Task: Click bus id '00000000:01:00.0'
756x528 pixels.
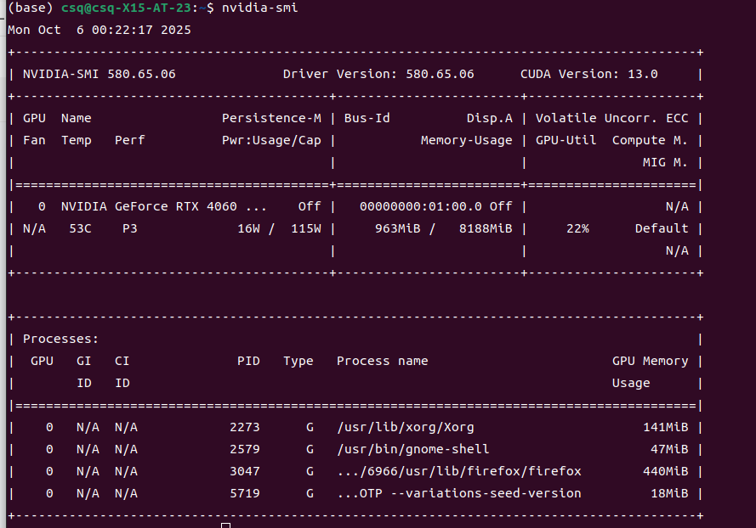Action: (421, 206)
